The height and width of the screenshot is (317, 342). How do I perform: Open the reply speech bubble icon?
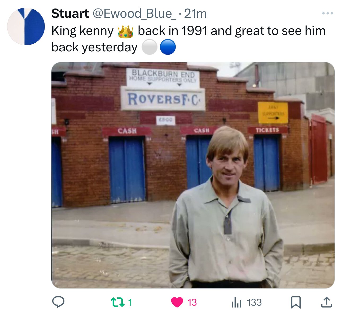(x=58, y=302)
